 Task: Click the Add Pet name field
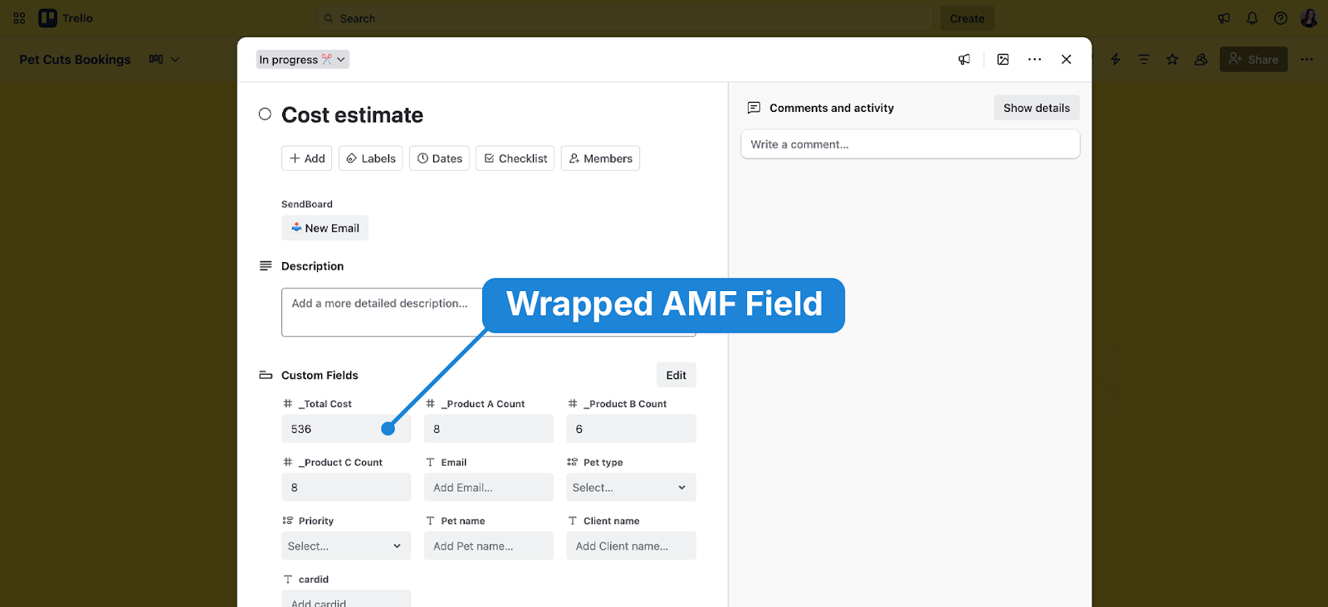pyautogui.click(x=489, y=546)
